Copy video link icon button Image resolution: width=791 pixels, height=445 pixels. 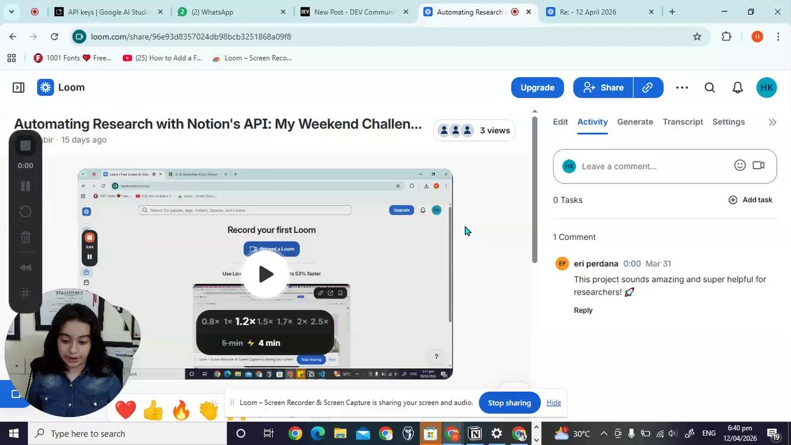click(x=648, y=88)
